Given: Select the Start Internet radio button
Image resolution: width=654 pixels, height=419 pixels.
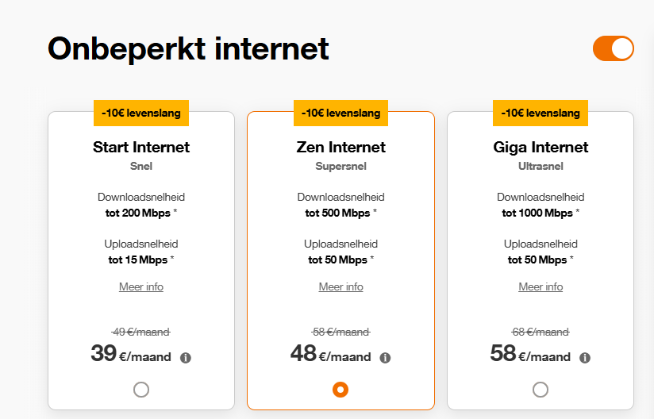Looking at the screenshot, I should click(x=141, y=390).
